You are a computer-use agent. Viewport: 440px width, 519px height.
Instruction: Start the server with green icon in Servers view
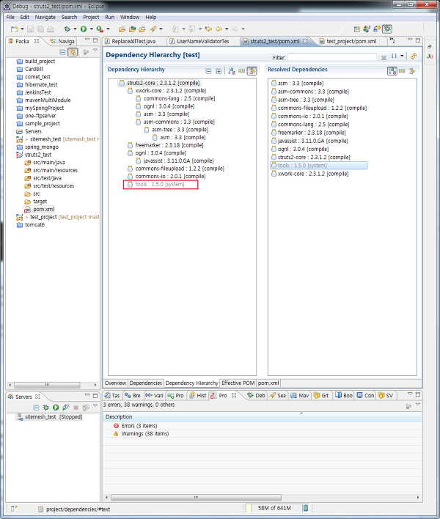[56, 408]
